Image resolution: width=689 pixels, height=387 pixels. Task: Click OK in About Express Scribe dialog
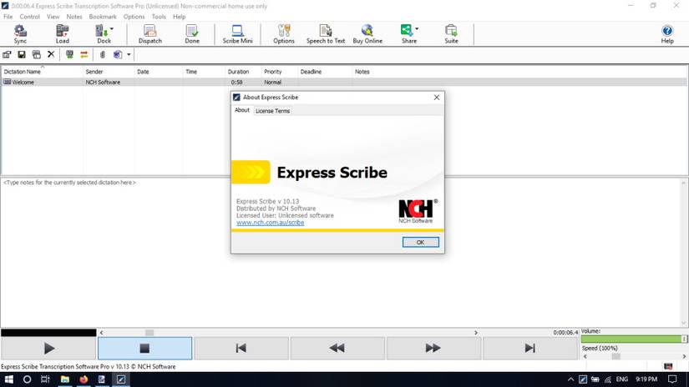(x=421, y=242)
